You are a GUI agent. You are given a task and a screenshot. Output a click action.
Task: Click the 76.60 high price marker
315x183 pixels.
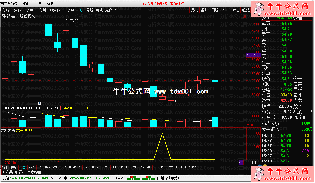coord(73,21)
